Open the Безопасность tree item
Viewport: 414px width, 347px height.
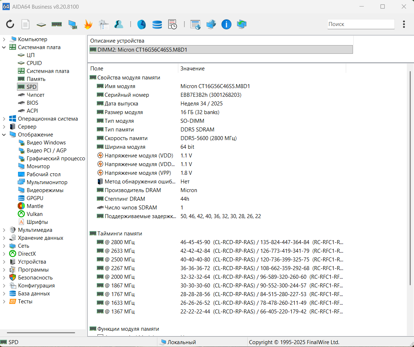(x=35, y=278)
